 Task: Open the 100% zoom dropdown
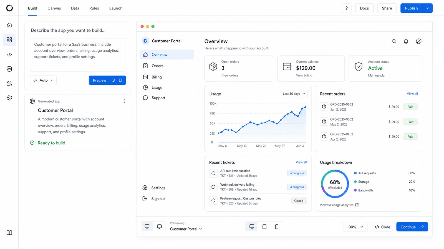click(355, 227)
